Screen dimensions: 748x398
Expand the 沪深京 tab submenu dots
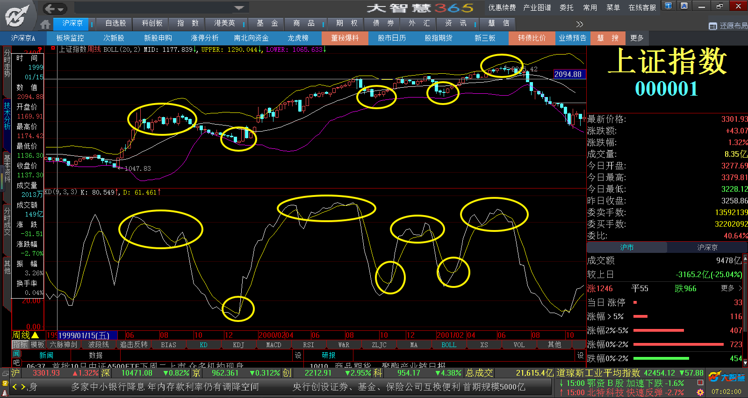click(92, 24)
